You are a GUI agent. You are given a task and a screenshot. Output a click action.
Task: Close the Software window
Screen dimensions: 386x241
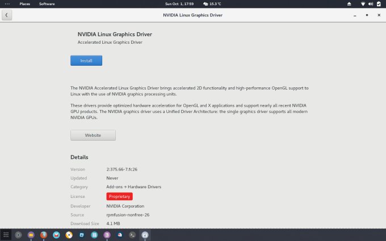point(379,15)
